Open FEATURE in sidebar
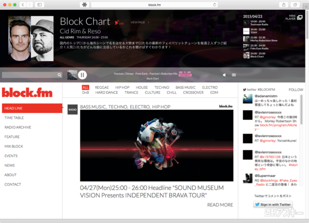This screenshot has height=223, width=309. pos(12,137)
